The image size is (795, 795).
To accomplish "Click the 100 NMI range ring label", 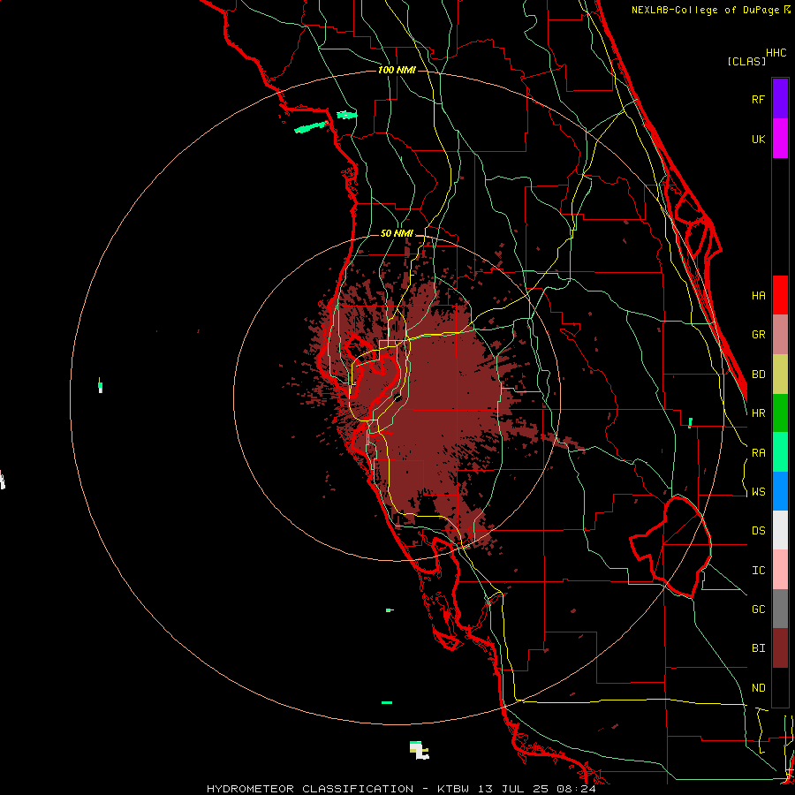I will (397, 70).
